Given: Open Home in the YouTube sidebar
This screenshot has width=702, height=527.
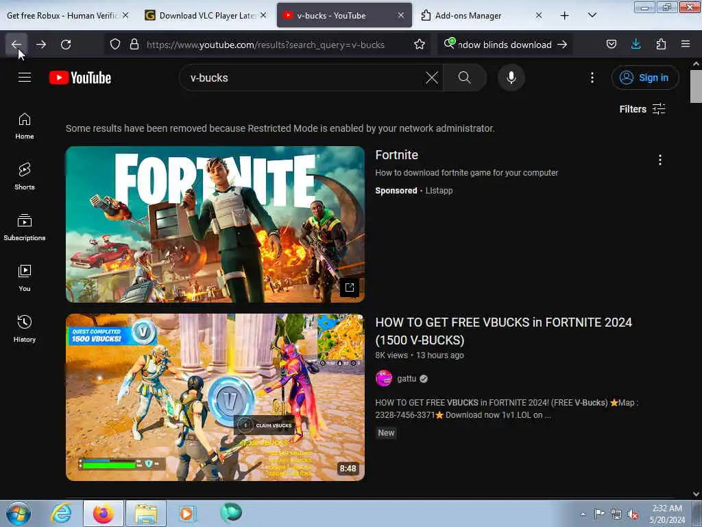Looking at the screenshot, I should 25,126.
